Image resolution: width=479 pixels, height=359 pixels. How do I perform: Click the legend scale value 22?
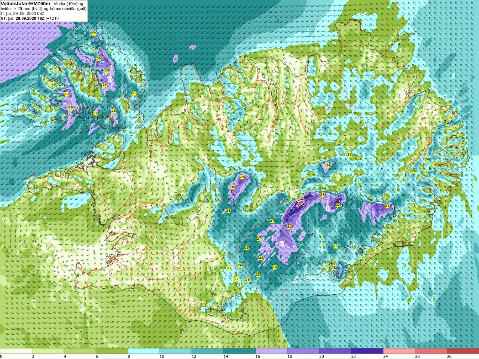click(354, 356)
